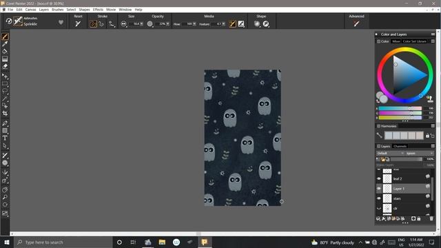Choose the straight line stroke option

tap(101, 24)
